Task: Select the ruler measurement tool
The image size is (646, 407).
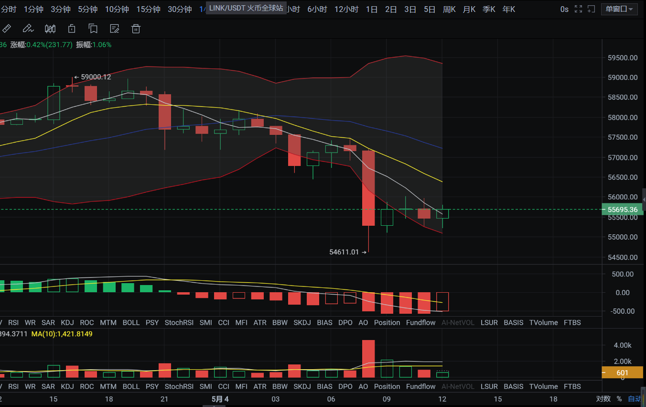Action: click(x=7, y=29)
